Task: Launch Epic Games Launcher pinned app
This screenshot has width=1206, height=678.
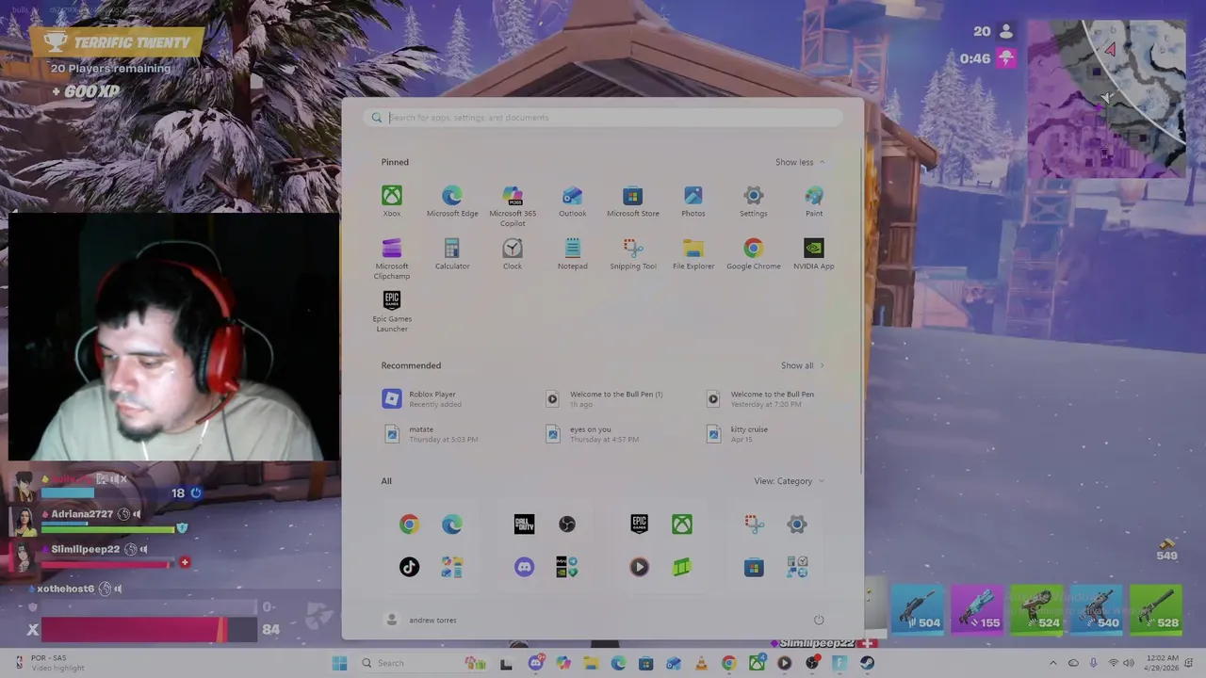Action: (391, 312)
